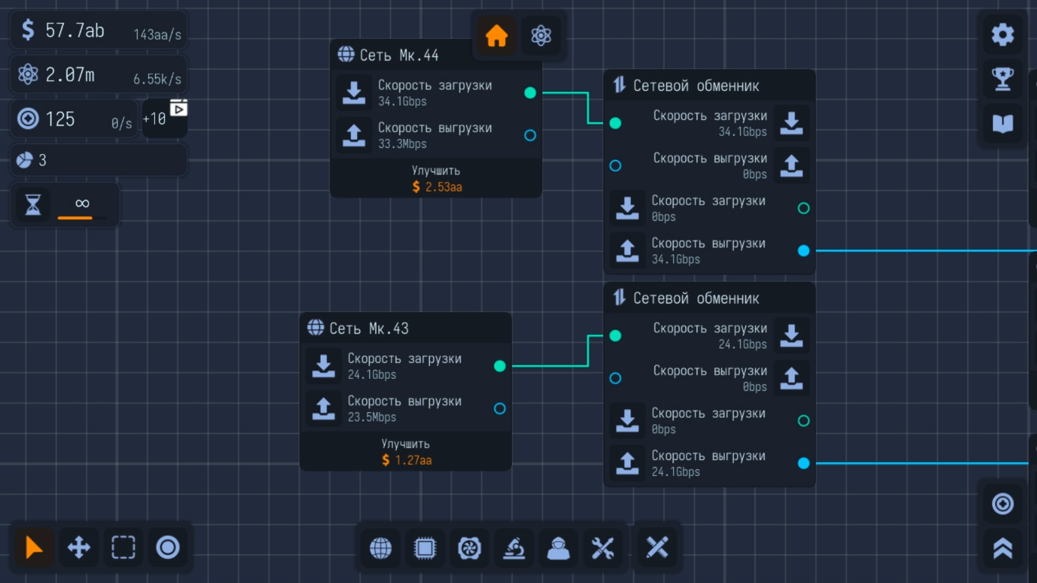Click bottom Сетевой обменник title
The height and width of the screenshot is (583, 1037).
point(696,299)
